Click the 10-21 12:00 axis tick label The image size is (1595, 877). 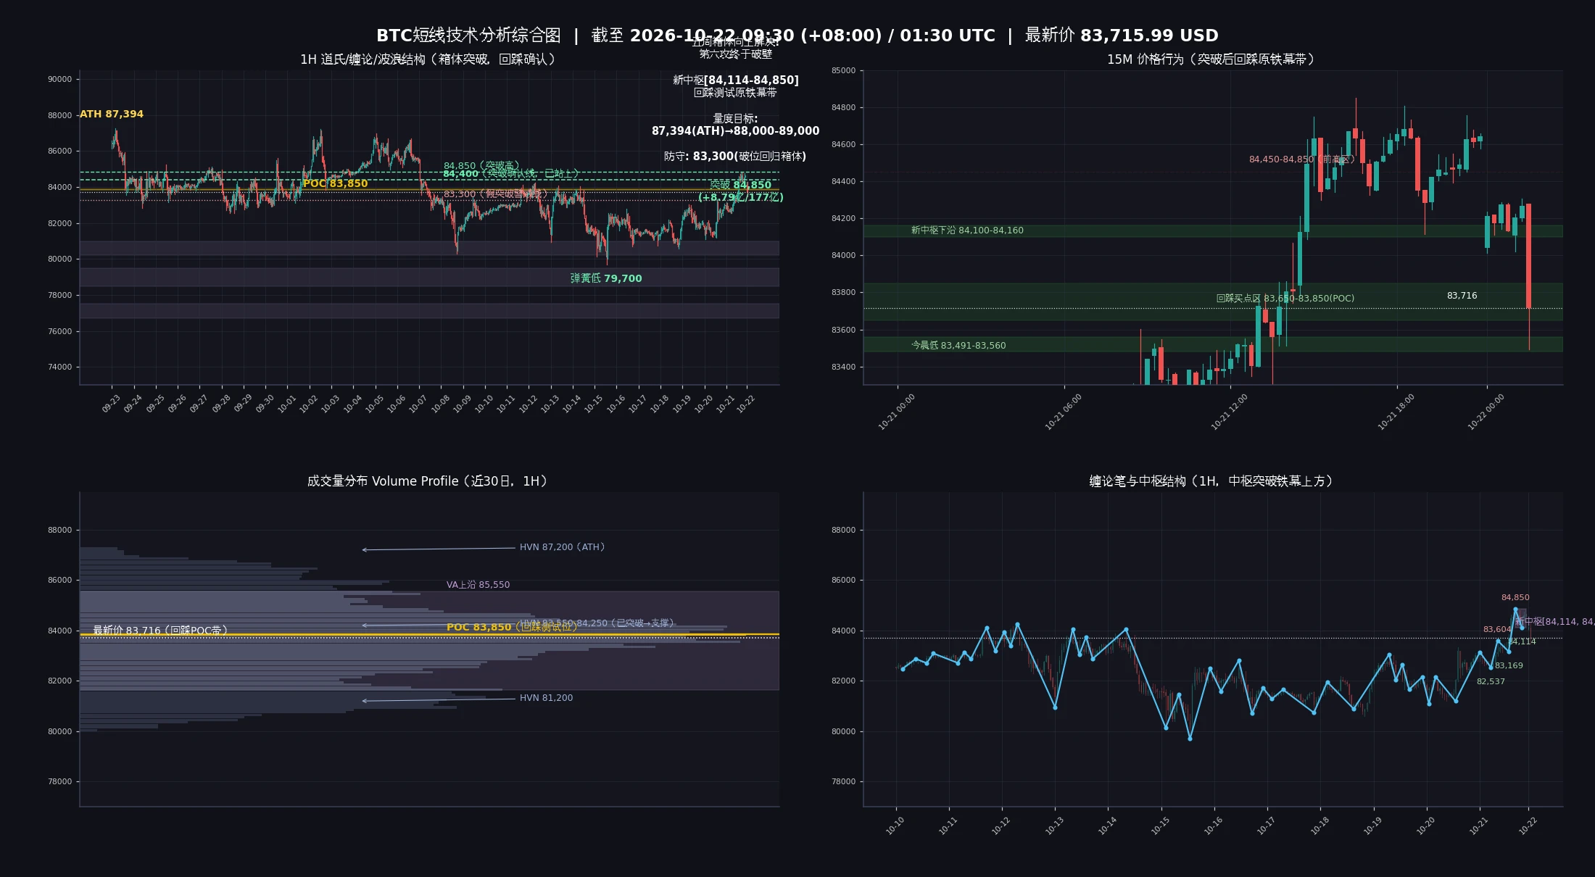(x=1230, y=412)
